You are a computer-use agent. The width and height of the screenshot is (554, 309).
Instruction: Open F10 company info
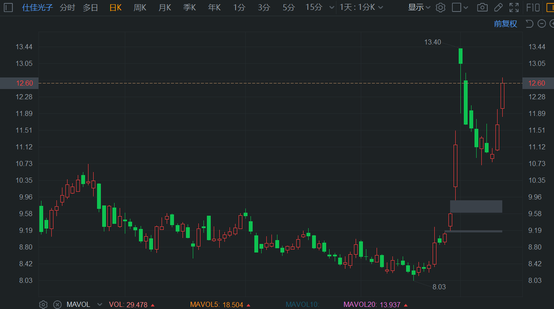[533, 7]
